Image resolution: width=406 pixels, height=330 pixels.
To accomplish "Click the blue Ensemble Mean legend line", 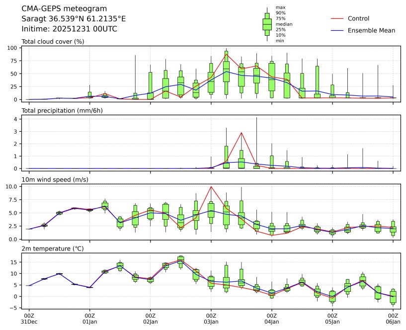I will (x=337, y=30).
